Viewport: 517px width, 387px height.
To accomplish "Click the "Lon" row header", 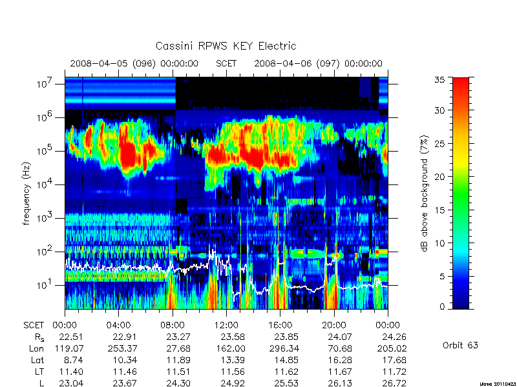I will (x=37, y=348).
